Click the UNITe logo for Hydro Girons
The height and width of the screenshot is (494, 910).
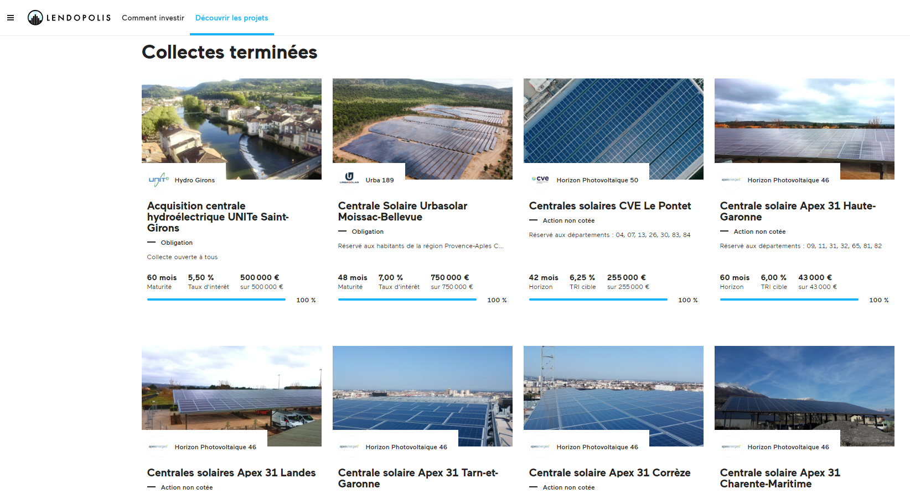tap(158, 180)
